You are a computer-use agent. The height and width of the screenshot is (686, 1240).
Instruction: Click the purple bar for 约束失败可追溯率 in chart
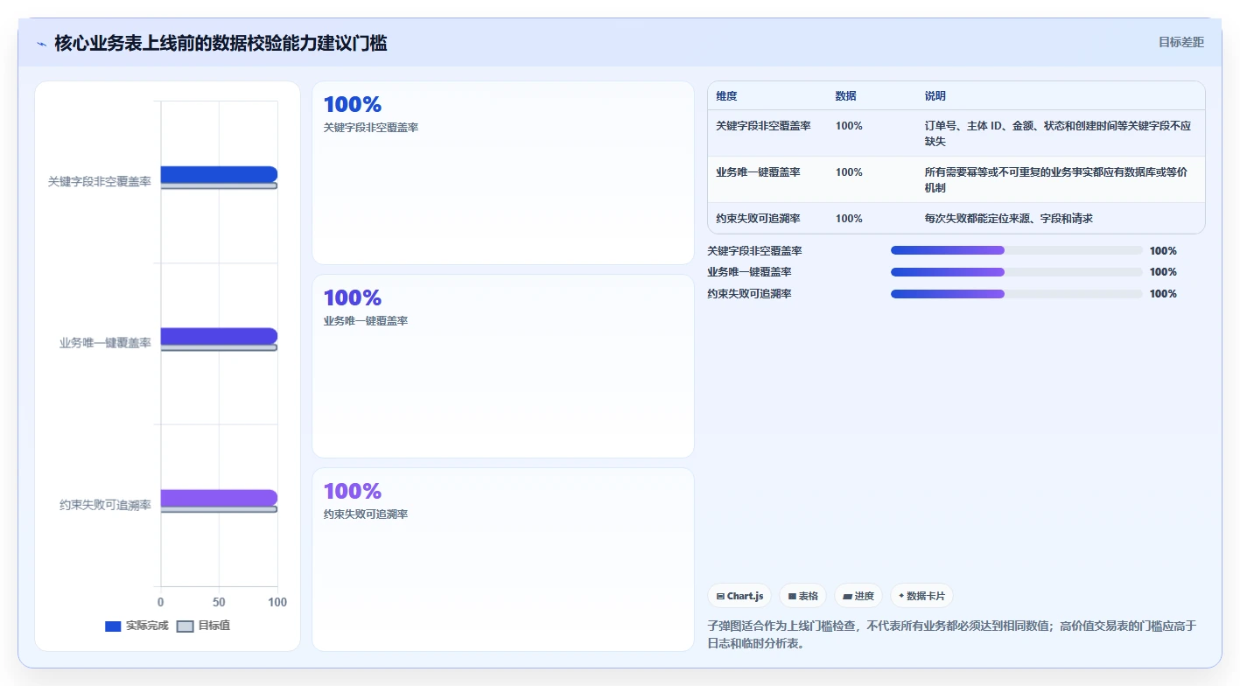click(219, 498)
